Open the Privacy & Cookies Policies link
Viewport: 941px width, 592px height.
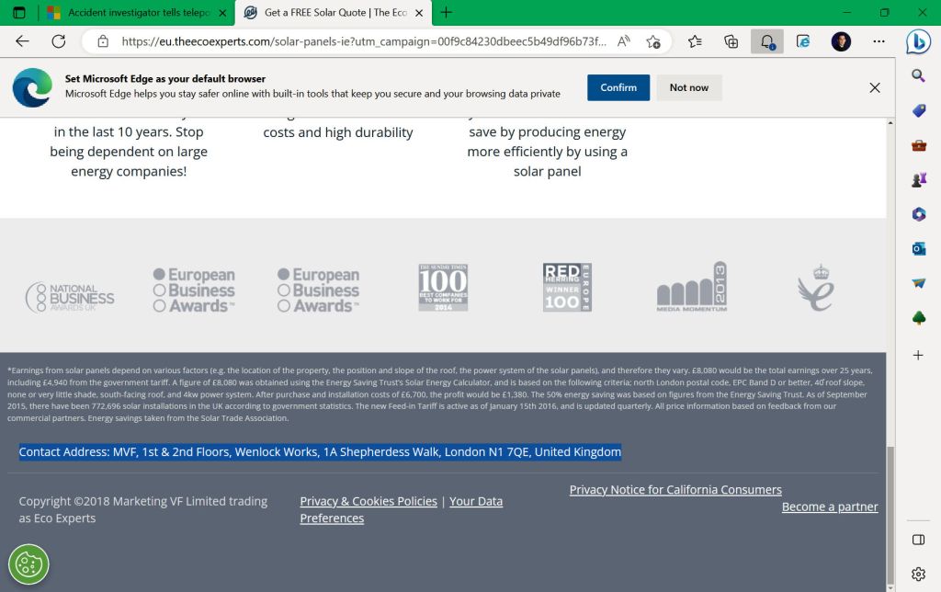368,501
